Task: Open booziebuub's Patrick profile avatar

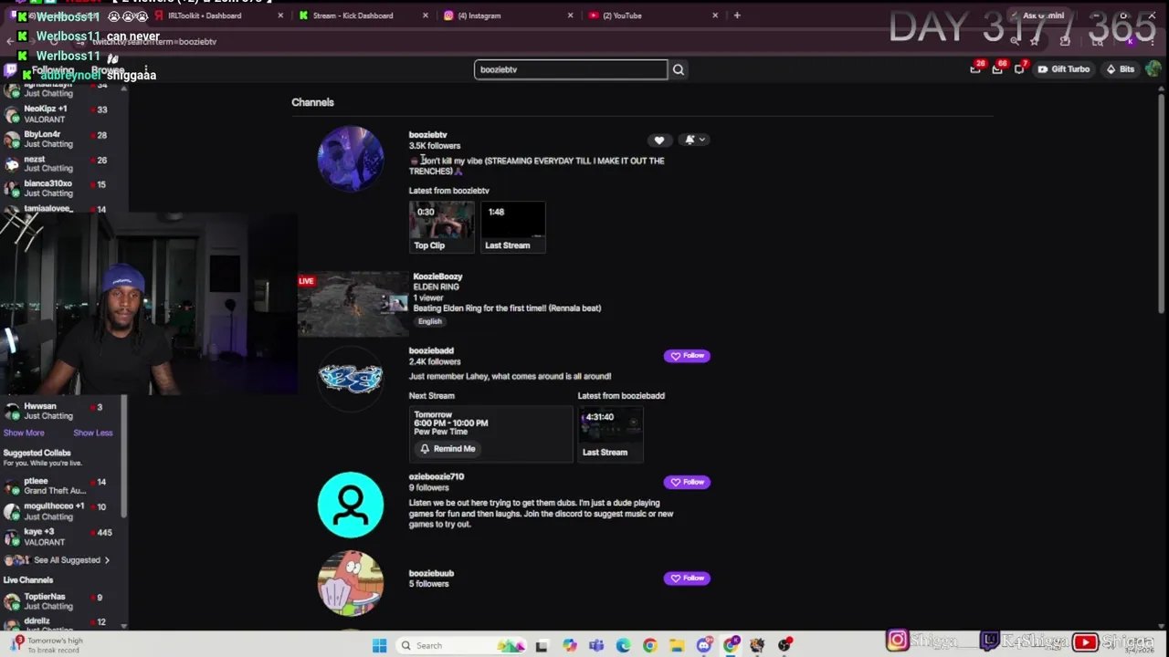Action: point(351,583)
